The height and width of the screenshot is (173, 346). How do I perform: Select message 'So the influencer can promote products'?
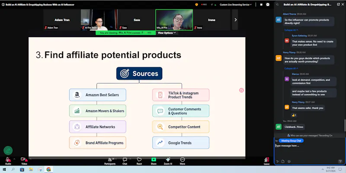coord(308,21)
